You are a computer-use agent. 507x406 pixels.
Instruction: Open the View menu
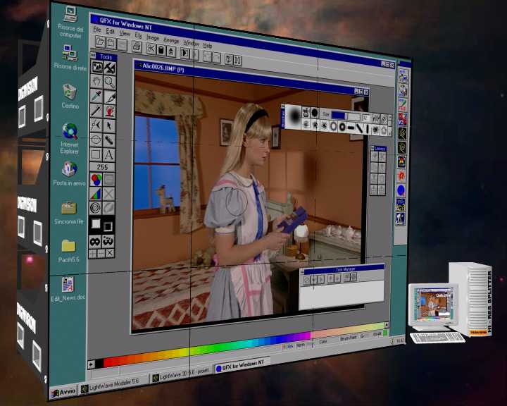point(125,33)
